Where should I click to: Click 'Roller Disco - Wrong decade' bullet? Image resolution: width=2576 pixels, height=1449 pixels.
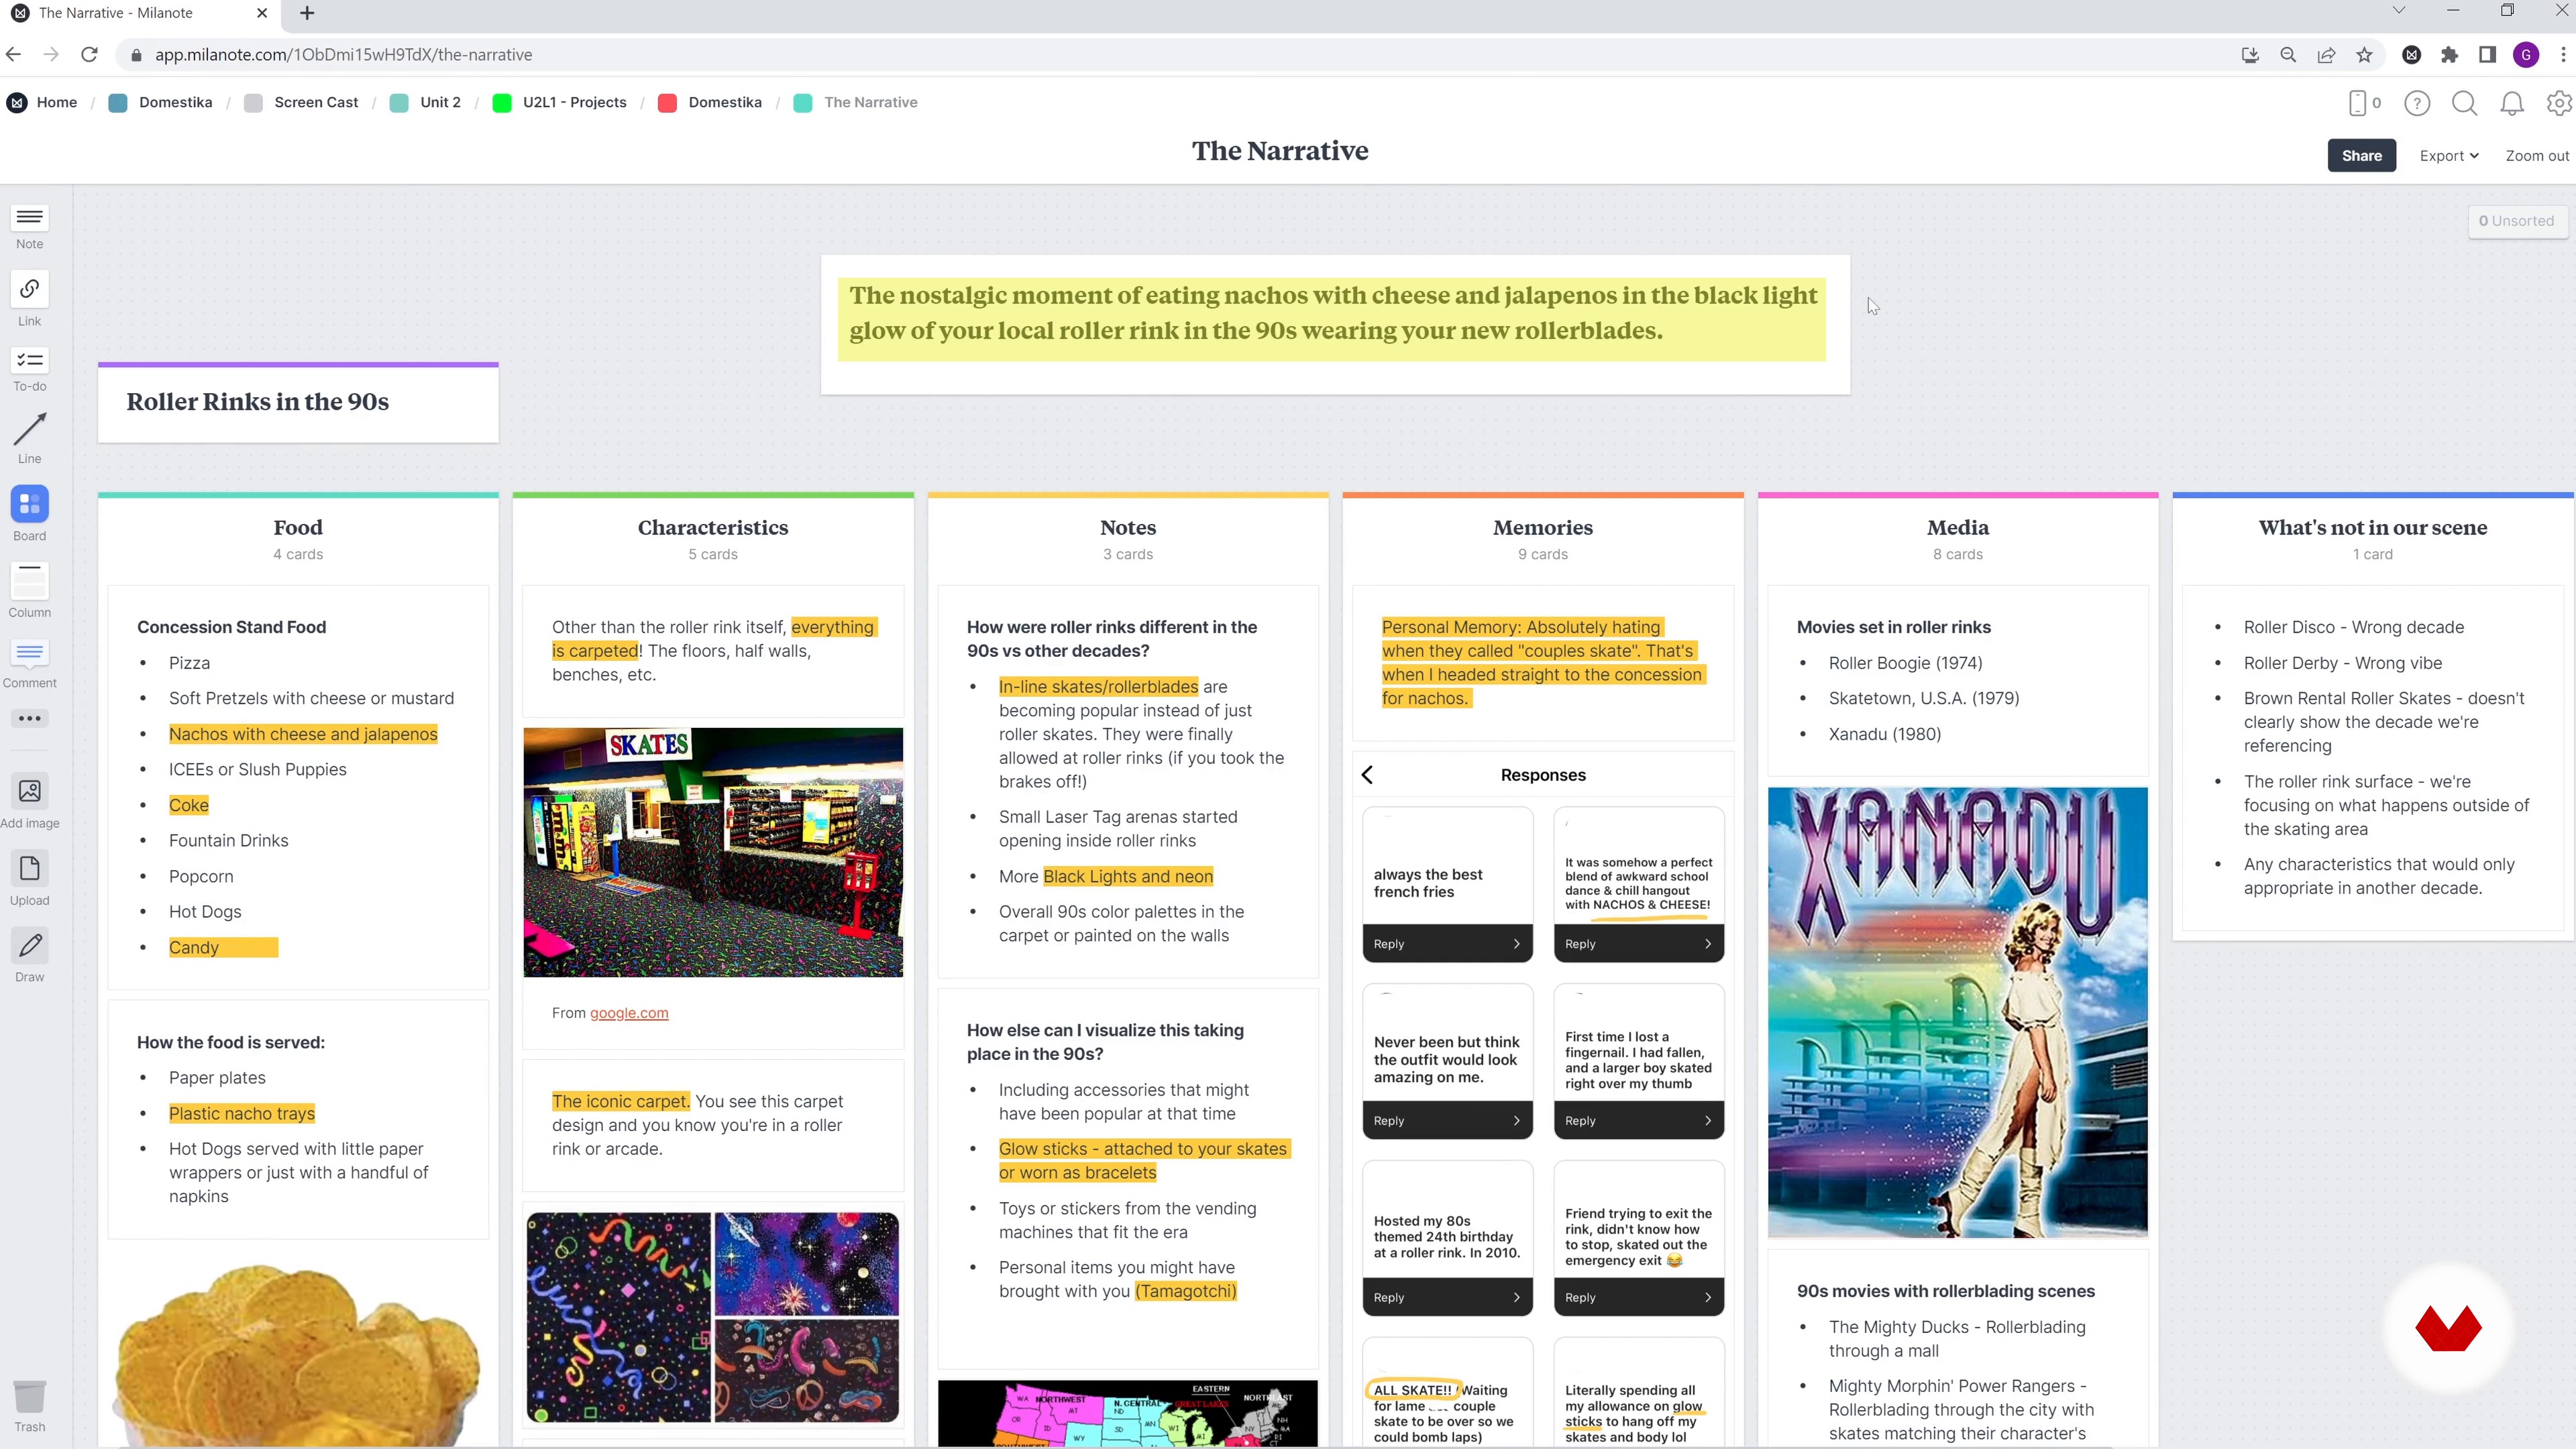tap(2353, 627)
